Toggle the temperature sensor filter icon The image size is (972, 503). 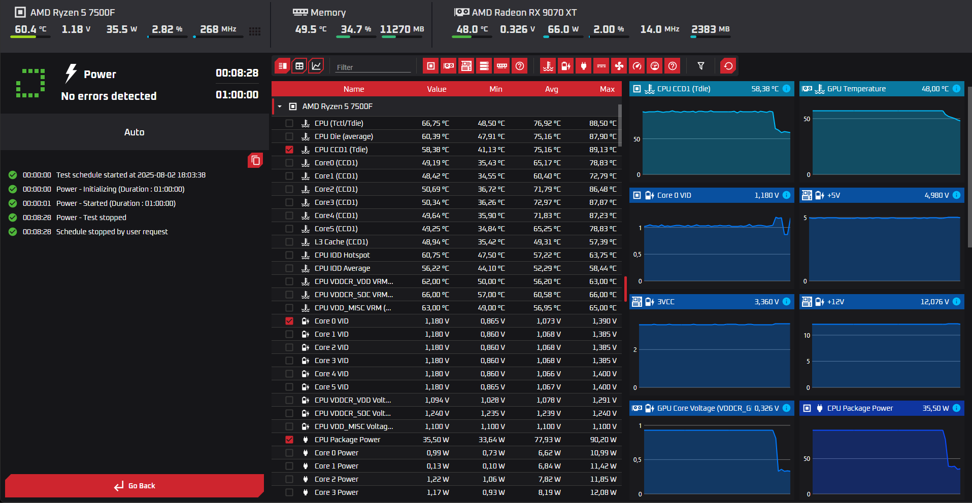click(x=548, y=66)
